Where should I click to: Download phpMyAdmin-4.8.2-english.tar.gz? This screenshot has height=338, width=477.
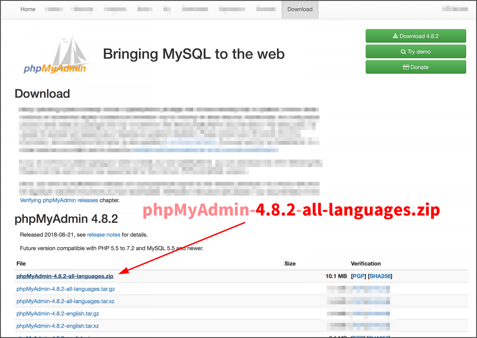click(58, 313)
